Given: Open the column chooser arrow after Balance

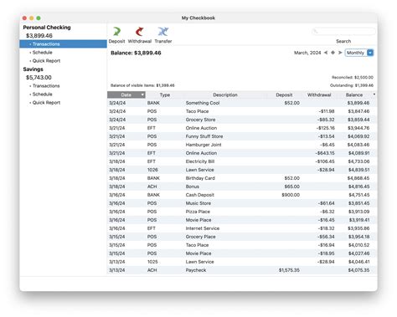Looking at the screenshot, I should (374, 95).
